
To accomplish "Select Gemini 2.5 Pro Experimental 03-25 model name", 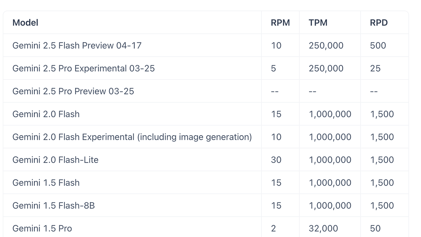I will (84, 68).
